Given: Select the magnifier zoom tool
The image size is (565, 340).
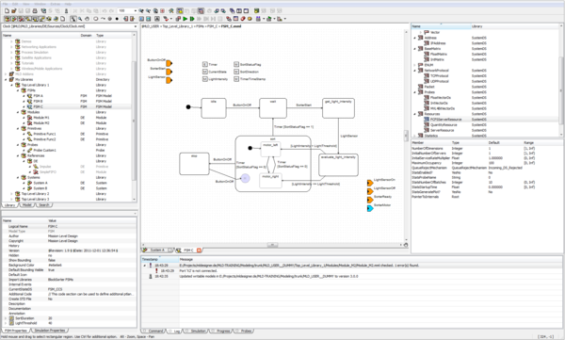Looking at the screenshot, I should point(80,19).
